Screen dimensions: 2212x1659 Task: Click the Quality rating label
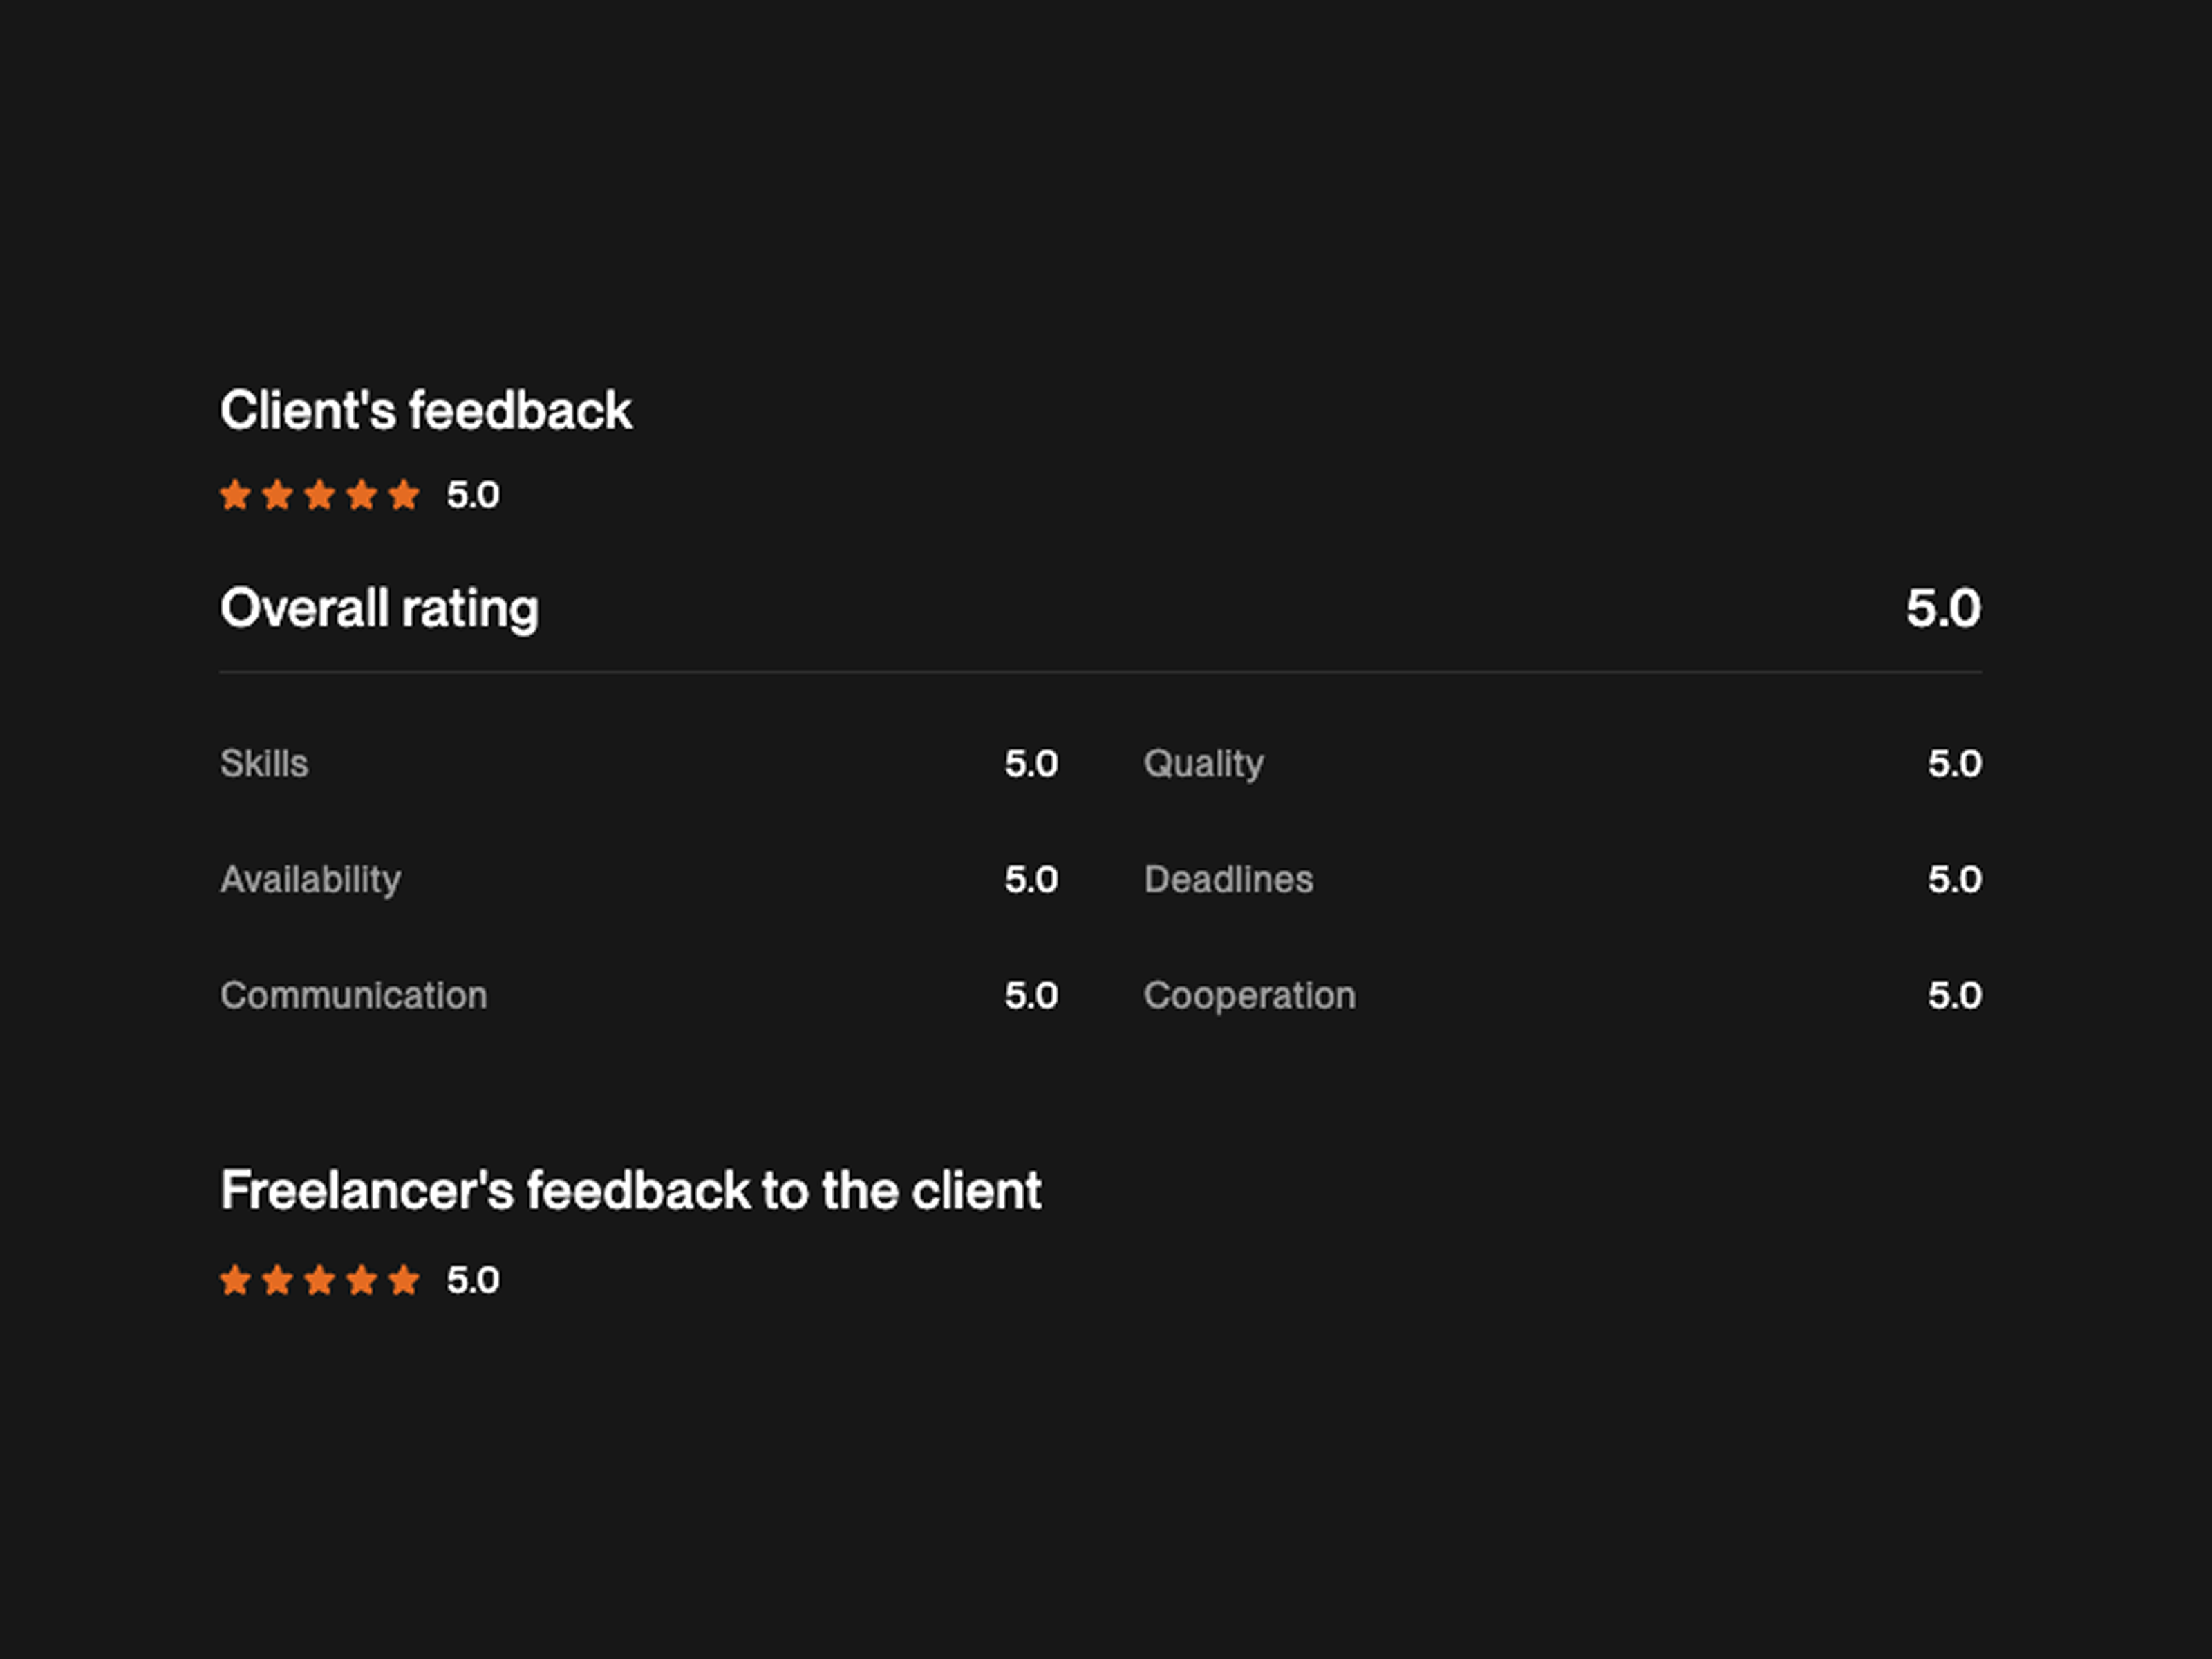(1203, 764)
